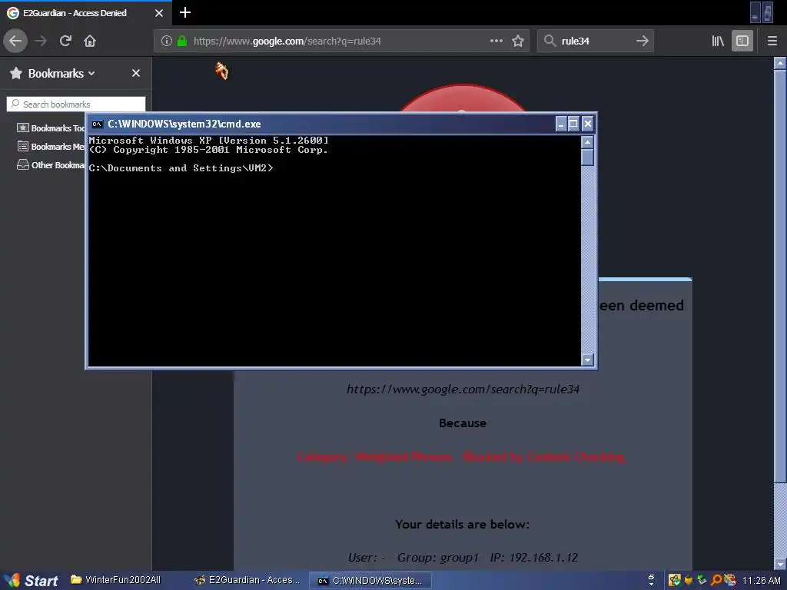Screen dimensions: 787x590
Task: Close the E2Guardian browser tab
Action: [159, 13]
